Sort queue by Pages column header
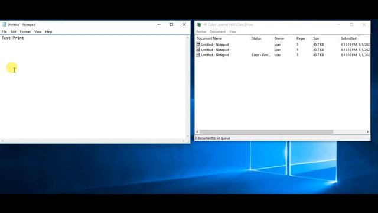 [x=301, y=38]
